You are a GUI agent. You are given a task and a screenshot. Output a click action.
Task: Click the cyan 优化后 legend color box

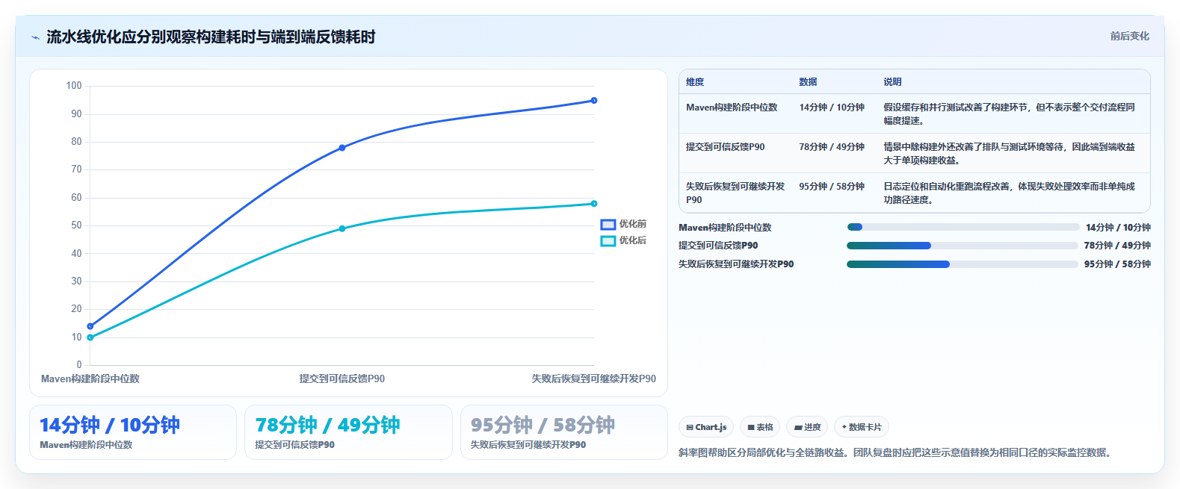(608, 240)
